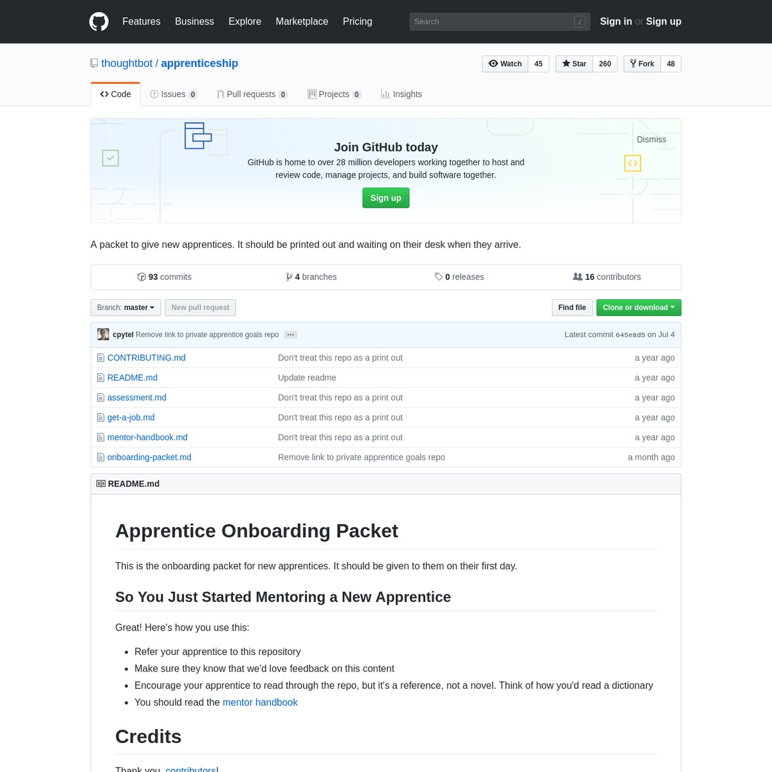Open the stargazers count 260
This screenshot has height=772, width=772.
click(605, 64)
